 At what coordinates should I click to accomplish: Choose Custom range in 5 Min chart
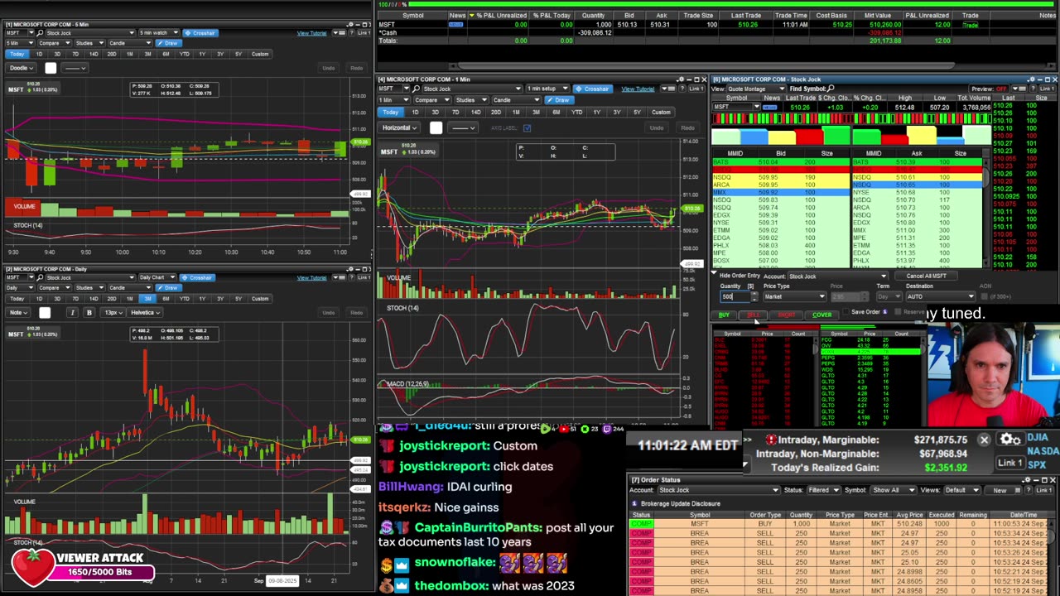click(260, 55)
